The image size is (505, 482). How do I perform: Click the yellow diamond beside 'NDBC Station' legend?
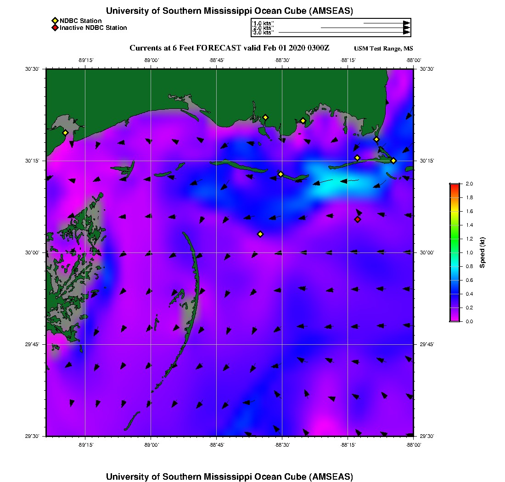55,21
